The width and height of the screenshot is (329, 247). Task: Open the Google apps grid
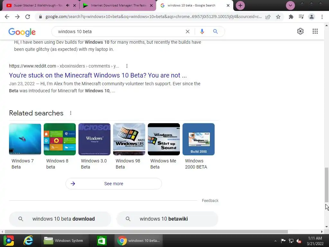point(315,31)
